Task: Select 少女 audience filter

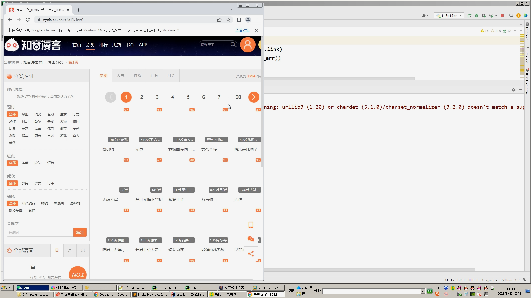Action: click(38, 183)
